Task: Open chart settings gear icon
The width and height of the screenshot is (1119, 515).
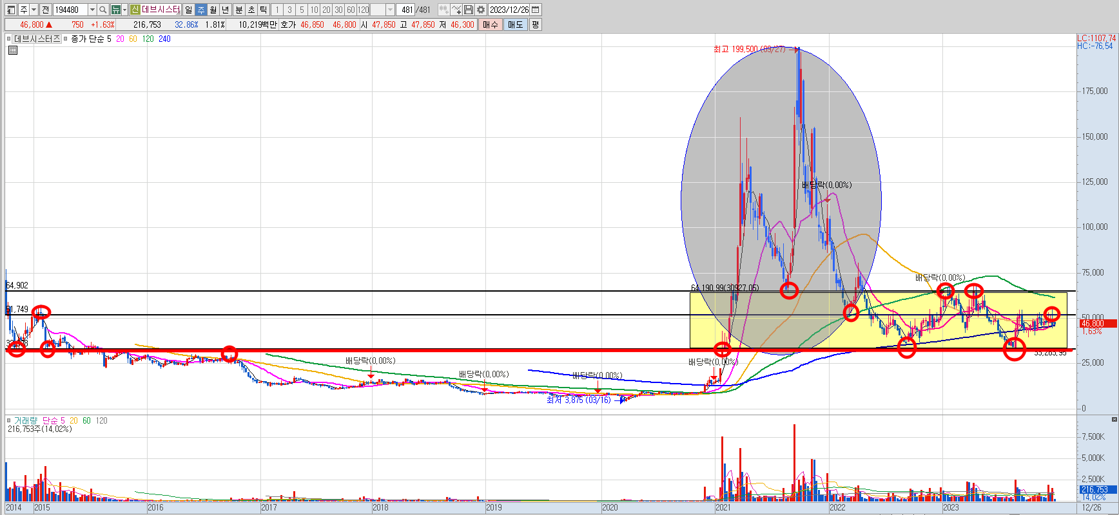Action: [x=481, y=10]
